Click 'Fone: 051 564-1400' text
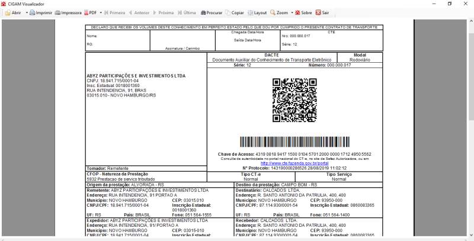 coord(330,215)
